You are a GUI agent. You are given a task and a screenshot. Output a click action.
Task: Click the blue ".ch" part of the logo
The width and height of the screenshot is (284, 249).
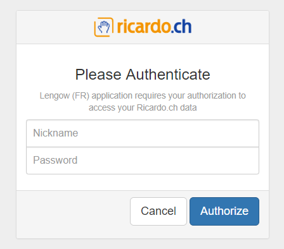181,27
